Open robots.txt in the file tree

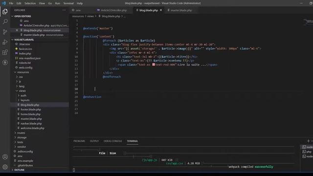click(x=25, y=63)
